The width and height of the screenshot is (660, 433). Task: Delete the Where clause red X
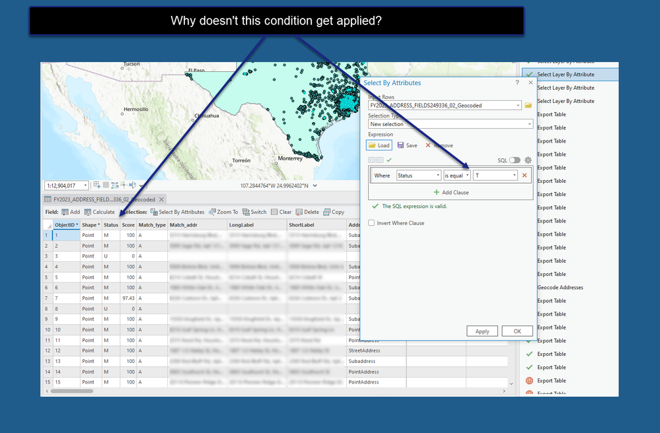525,176
